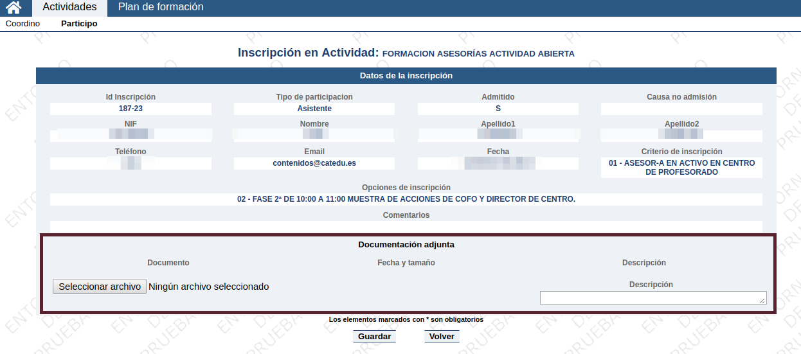Click the Fecha y tamaño column header

tap(406, 263)
